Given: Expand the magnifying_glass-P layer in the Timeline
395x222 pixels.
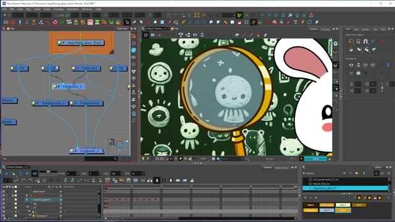Looking at the screenshot, I should 27,200.
